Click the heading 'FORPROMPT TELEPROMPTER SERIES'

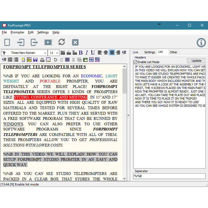pos(44,67)
